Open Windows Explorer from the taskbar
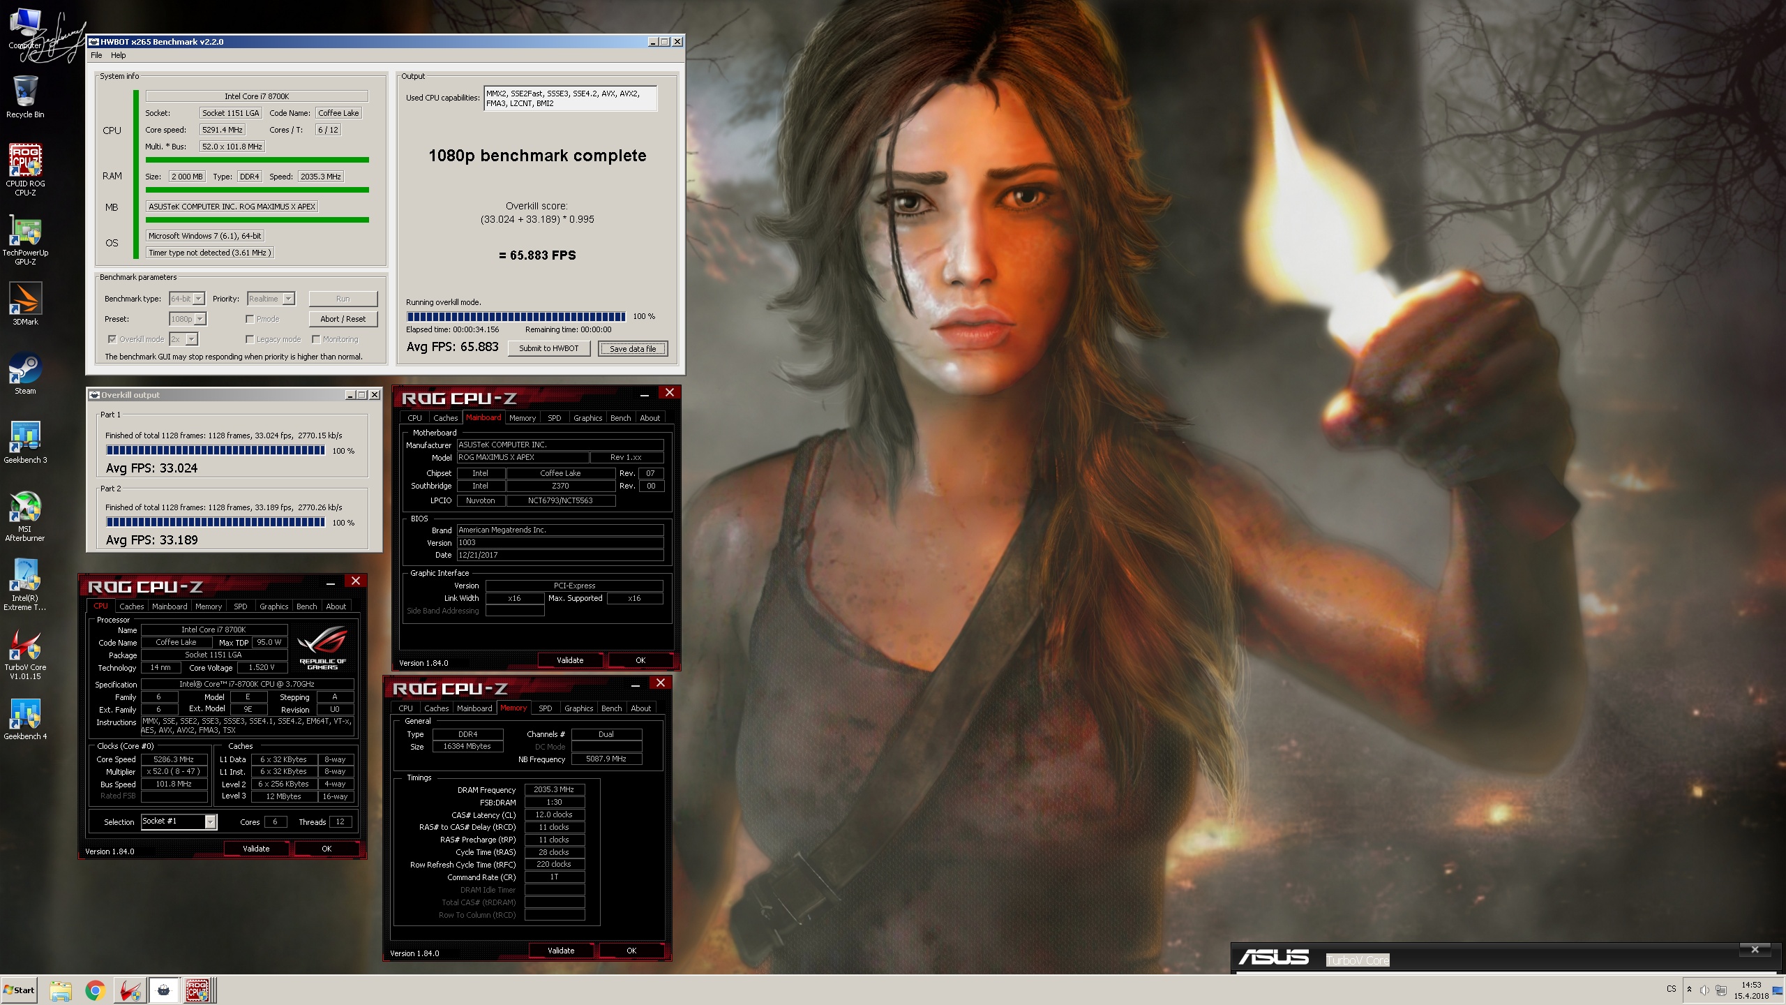The height and width of the screenshot is (1005, 1786). pos(61,990)
